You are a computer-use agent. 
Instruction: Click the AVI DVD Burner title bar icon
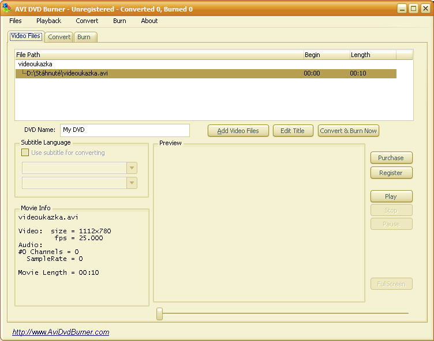(x=8, y=9)
